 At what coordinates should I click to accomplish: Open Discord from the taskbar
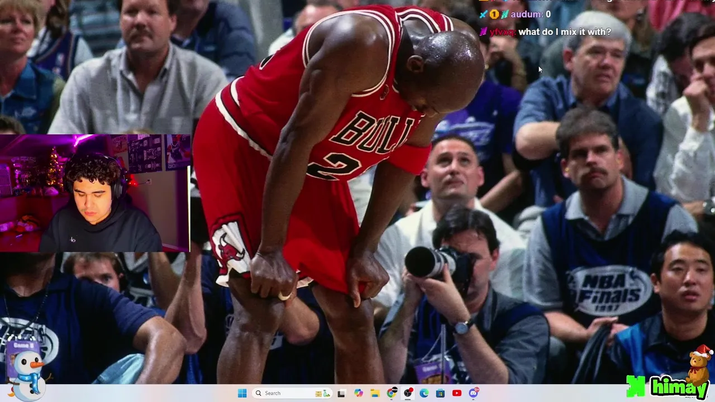[473, 393]
